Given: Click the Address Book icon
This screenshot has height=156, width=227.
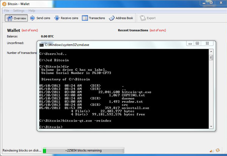Looking at the screenshot, I should tap(112, 18).
